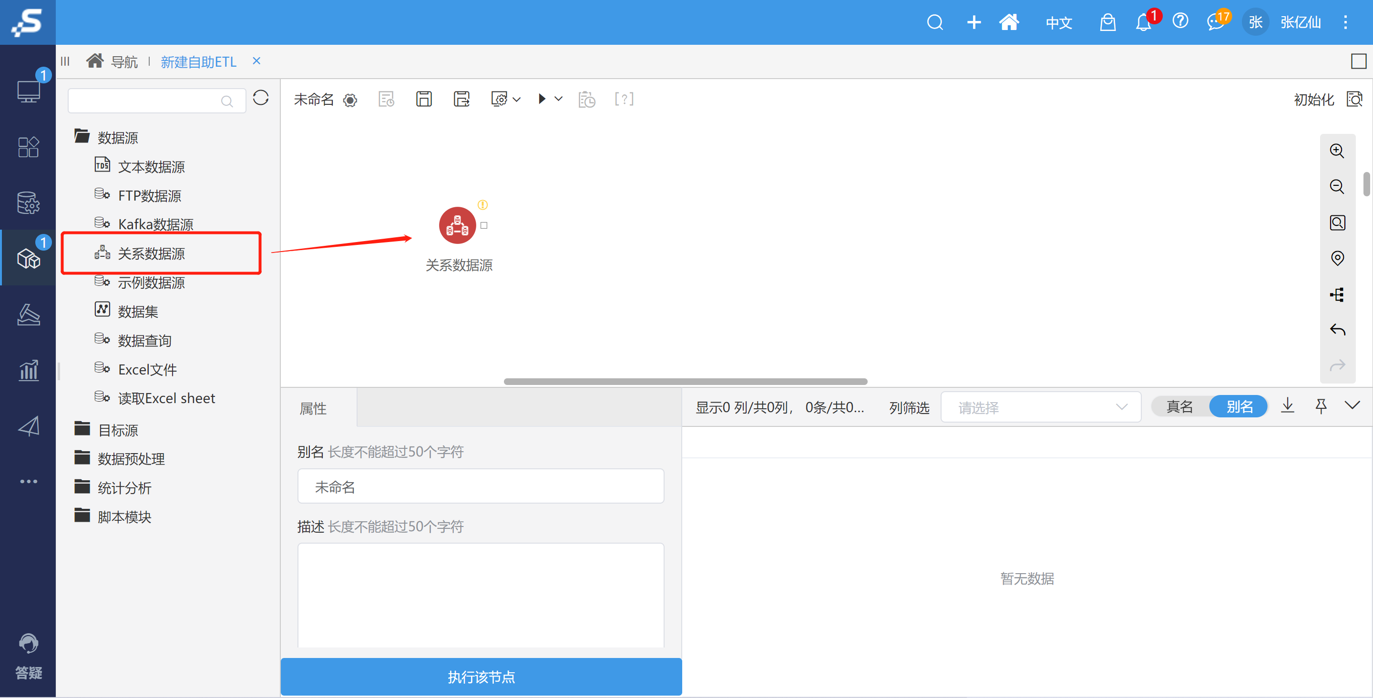Select 文本数据源 in the tree
Viewport: 1373px width, 698px height.
pos(151,167)
